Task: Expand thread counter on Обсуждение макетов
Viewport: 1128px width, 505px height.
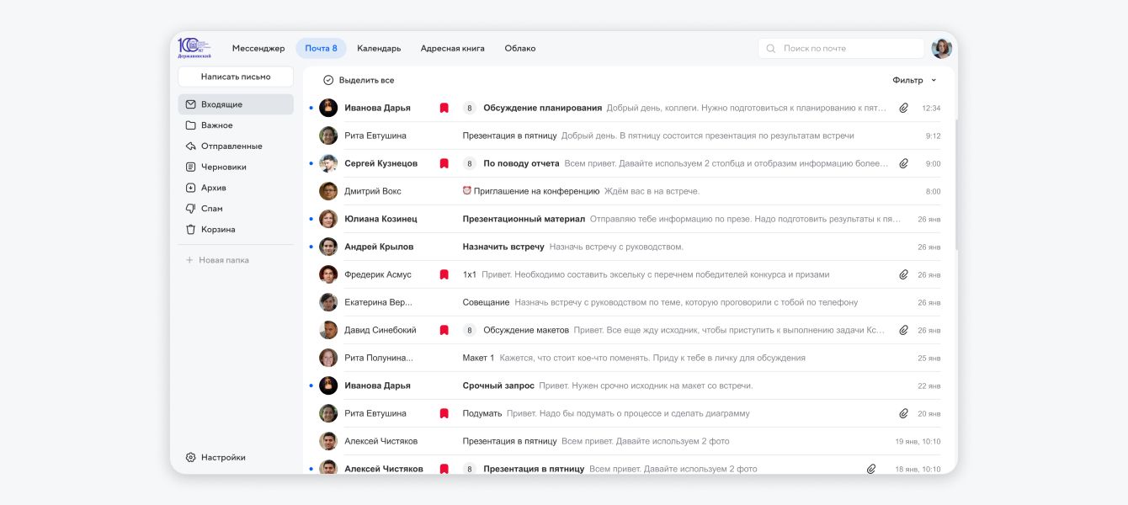Action: 470,330
